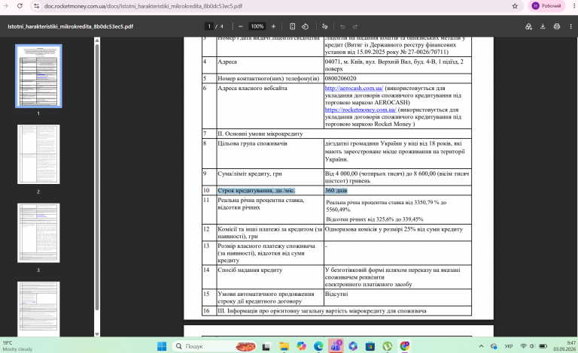Download the PDF file

[543, 26]
